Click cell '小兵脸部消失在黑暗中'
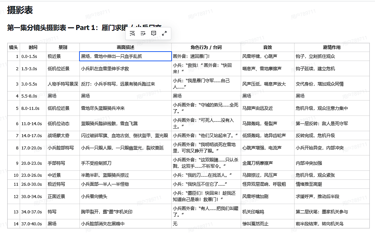The image size is (375, 233). coord(126,224)
